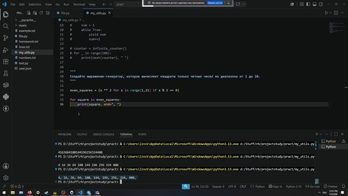Open the Copilot chat dropdown arrow
Image resolution: width=348 pixels, height=196 pixels.
pos(244,4)
